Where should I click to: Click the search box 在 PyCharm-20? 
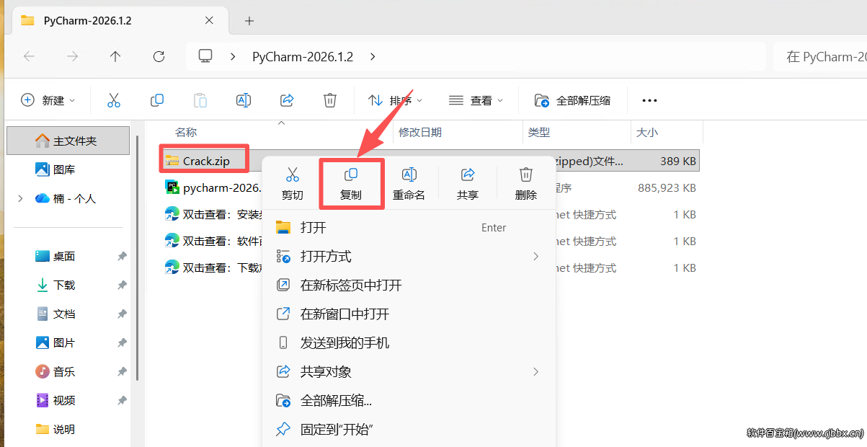[820, 56]
